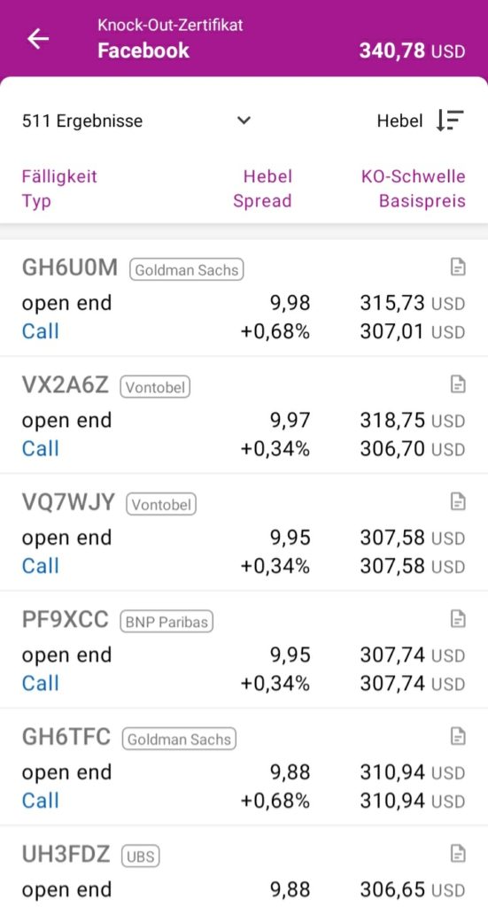
Task: Open document icon for GH6TFC
Action: 458,736
